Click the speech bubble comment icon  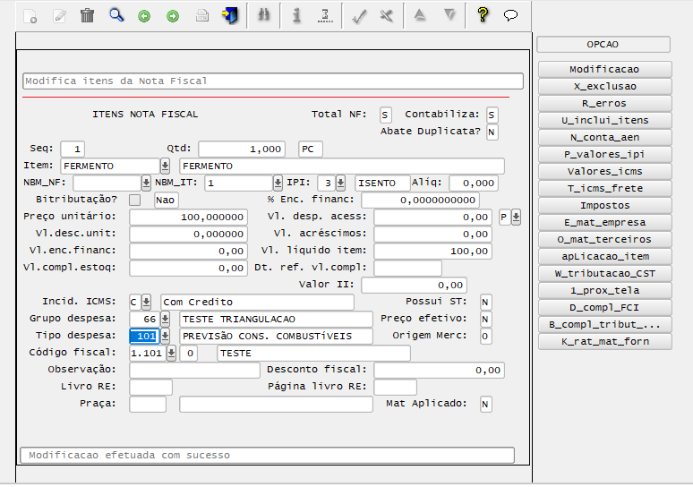[x=510, y=16]
